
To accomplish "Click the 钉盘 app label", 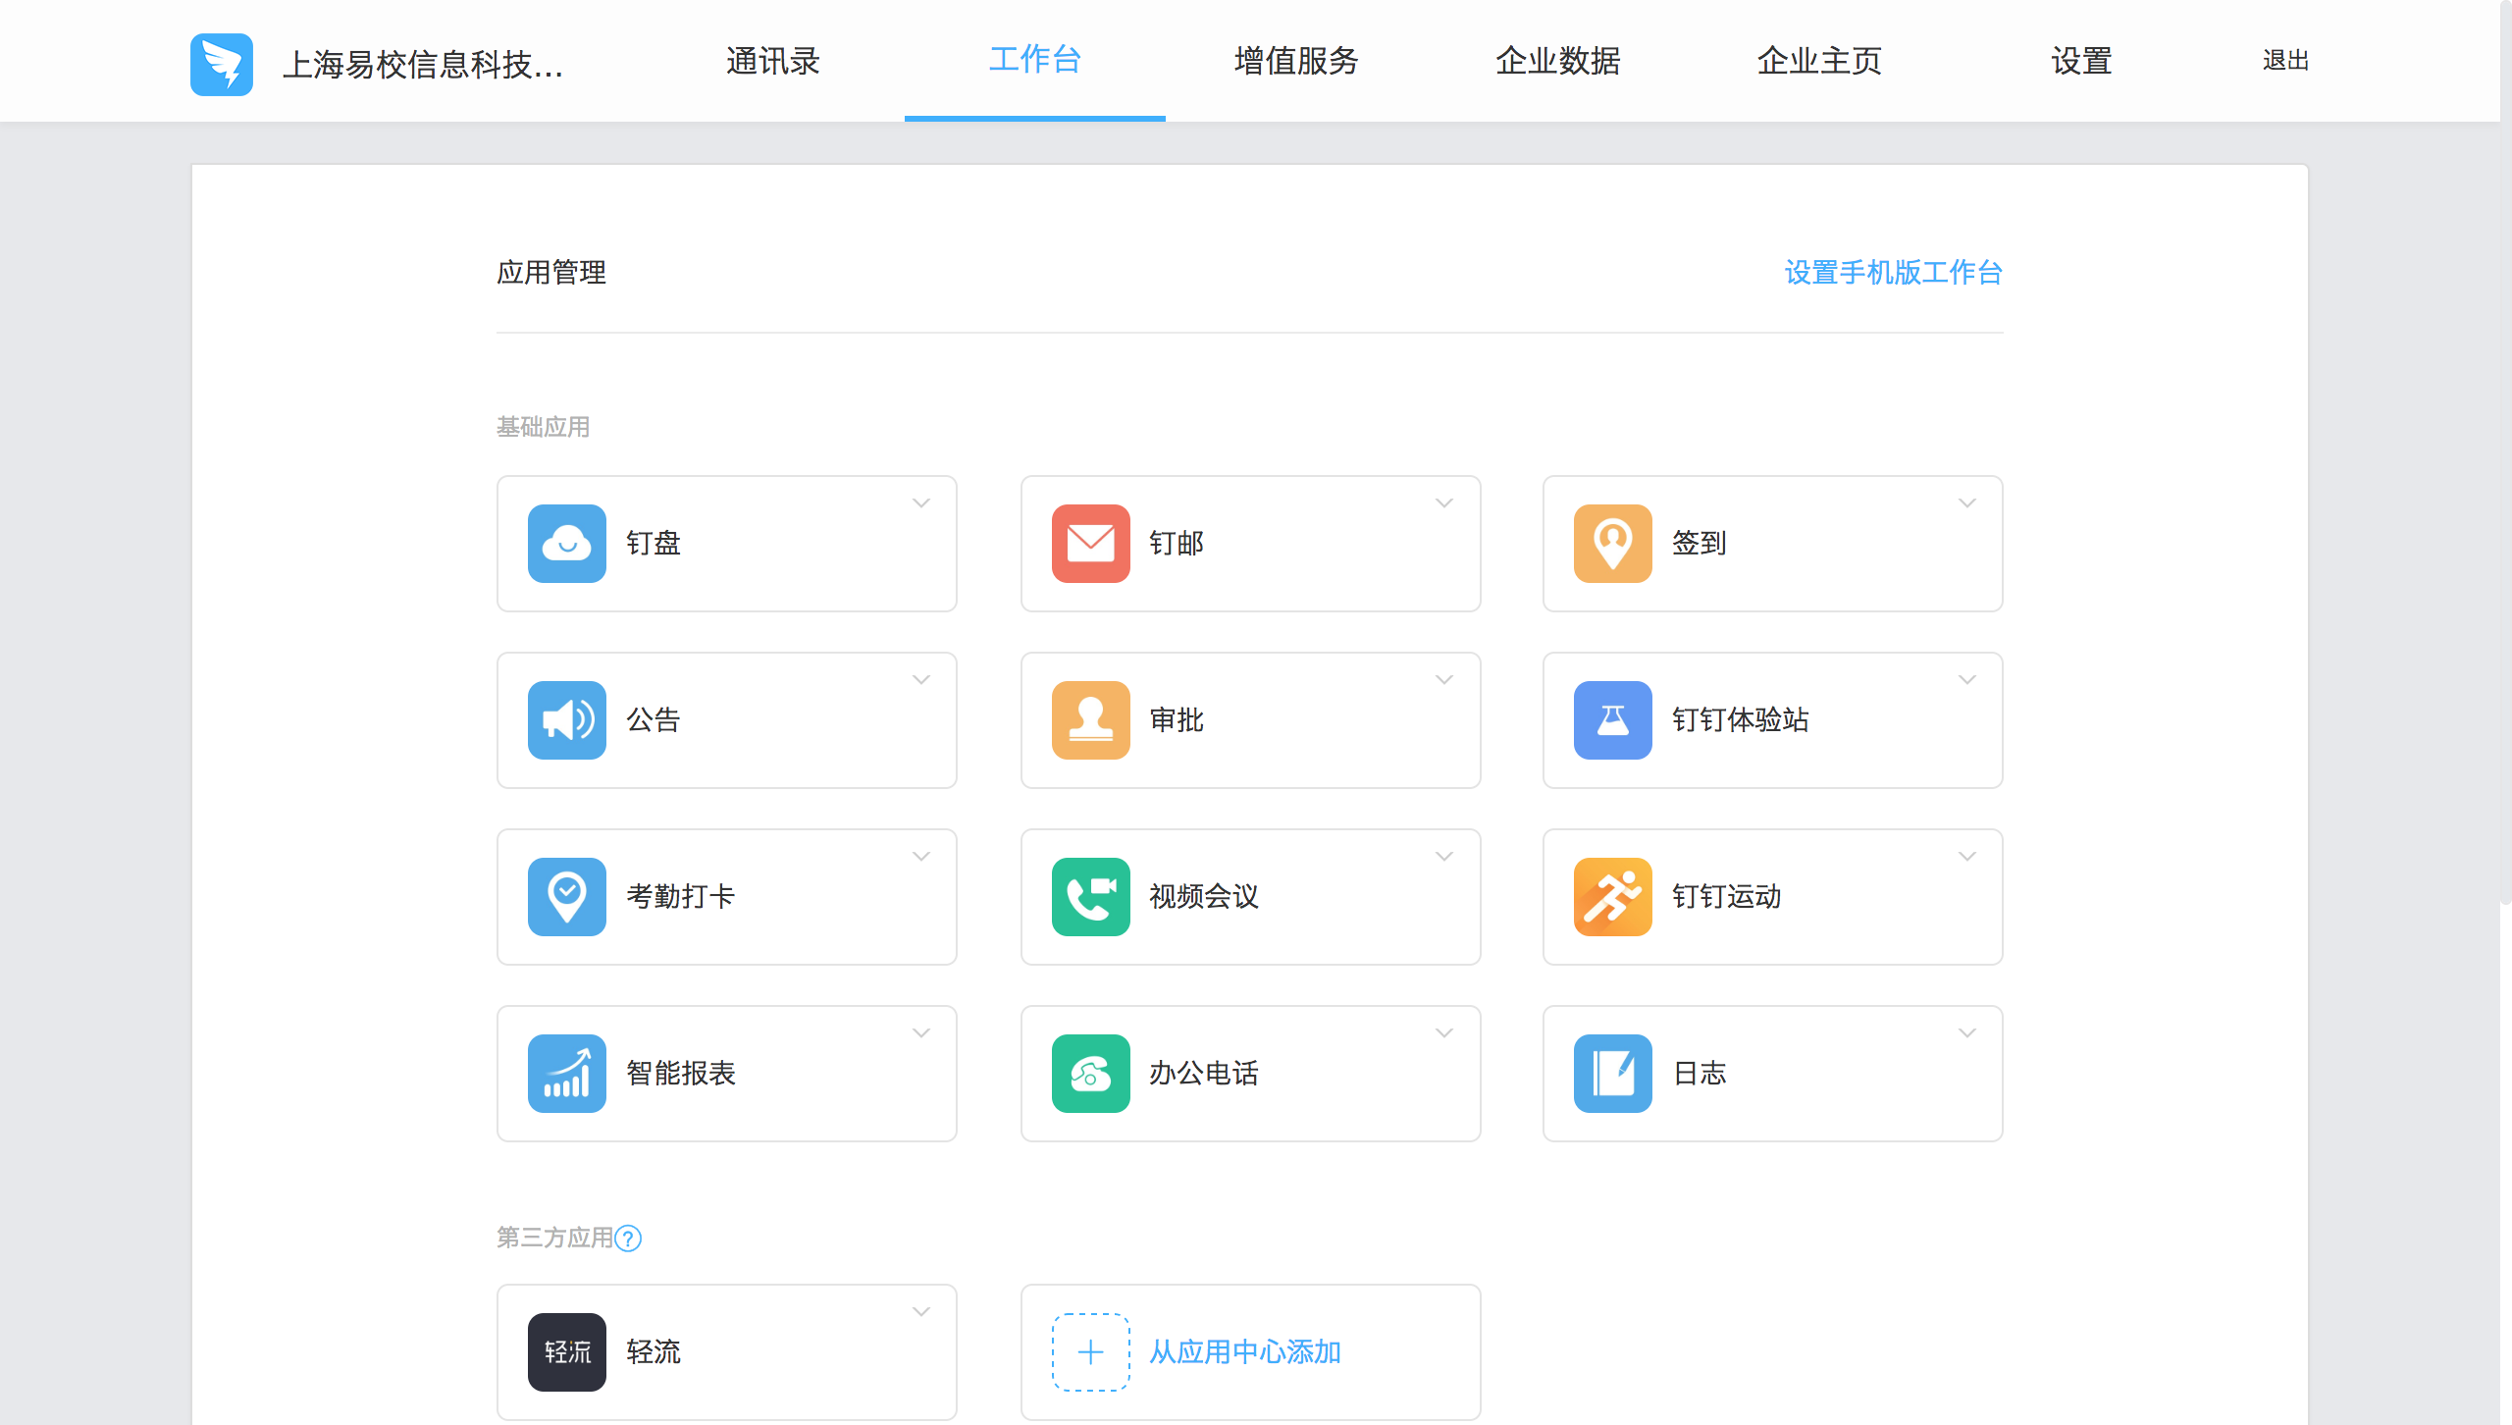I will pyautogui.click(x=654, y=543).
